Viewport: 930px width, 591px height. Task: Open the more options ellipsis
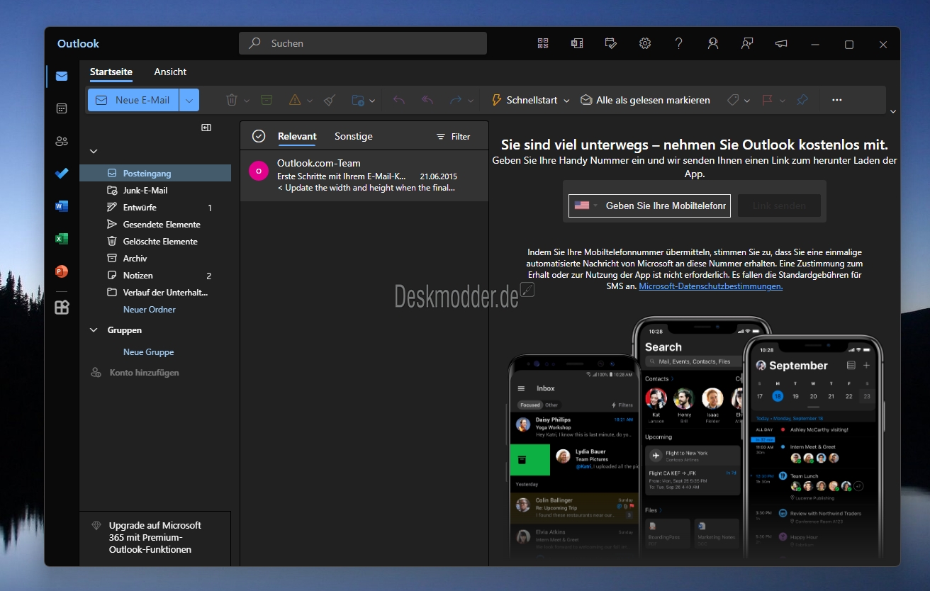[837, 100]
